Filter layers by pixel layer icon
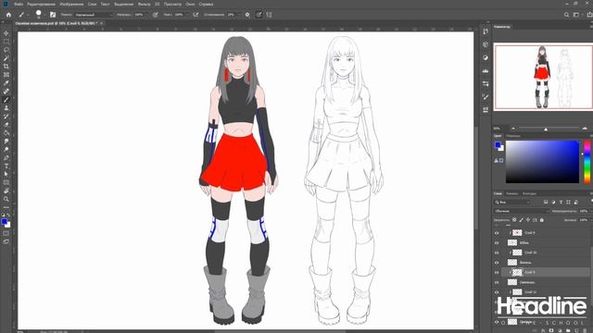Screen dimensions: 593x333 (x=546, y=203)
